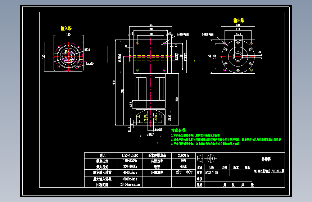Select the Ø115 diameter callout
This screenshot has width=312, height=202.
pos(87,49)
